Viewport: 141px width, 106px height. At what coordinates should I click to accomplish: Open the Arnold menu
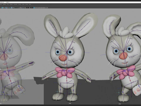(x=27, y=4)
